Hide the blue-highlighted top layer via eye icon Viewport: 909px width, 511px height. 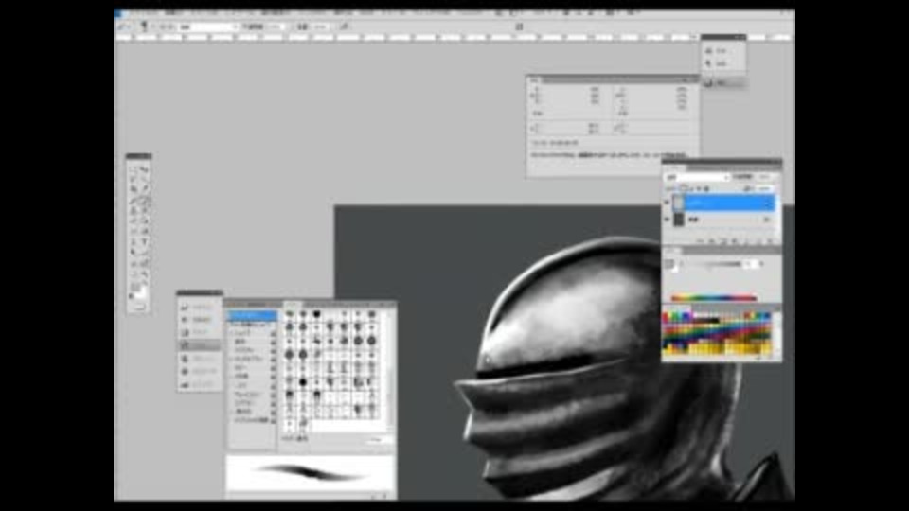pyautogui.click(x=668, y=203)
